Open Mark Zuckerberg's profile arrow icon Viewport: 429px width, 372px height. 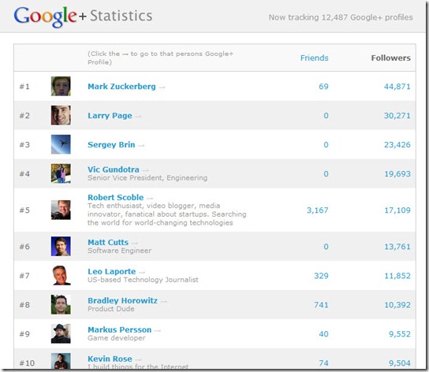162,87
